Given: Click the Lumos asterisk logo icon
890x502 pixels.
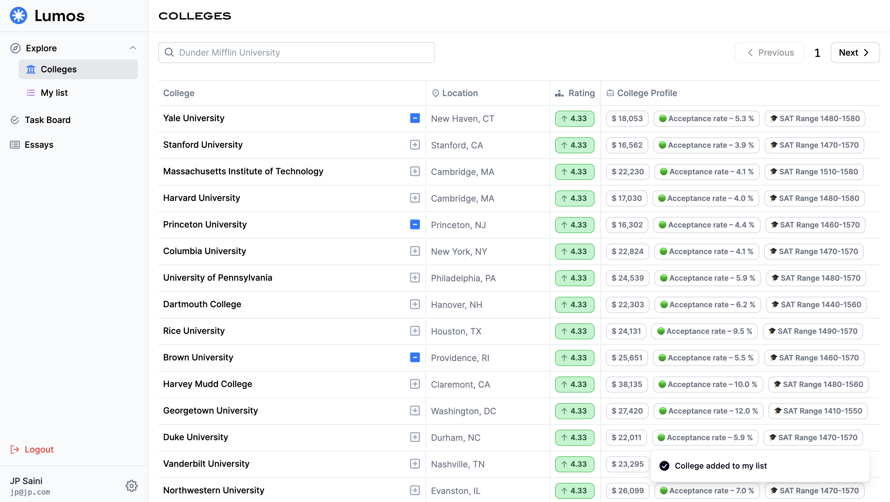Looking at the screenshot, I should pyautogui.click(x=18, y=15).
